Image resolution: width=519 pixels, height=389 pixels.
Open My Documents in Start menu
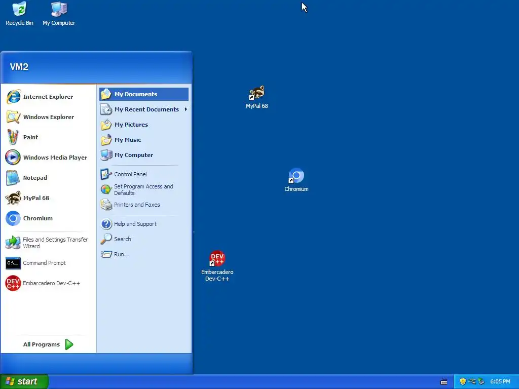tap(144, 94)
